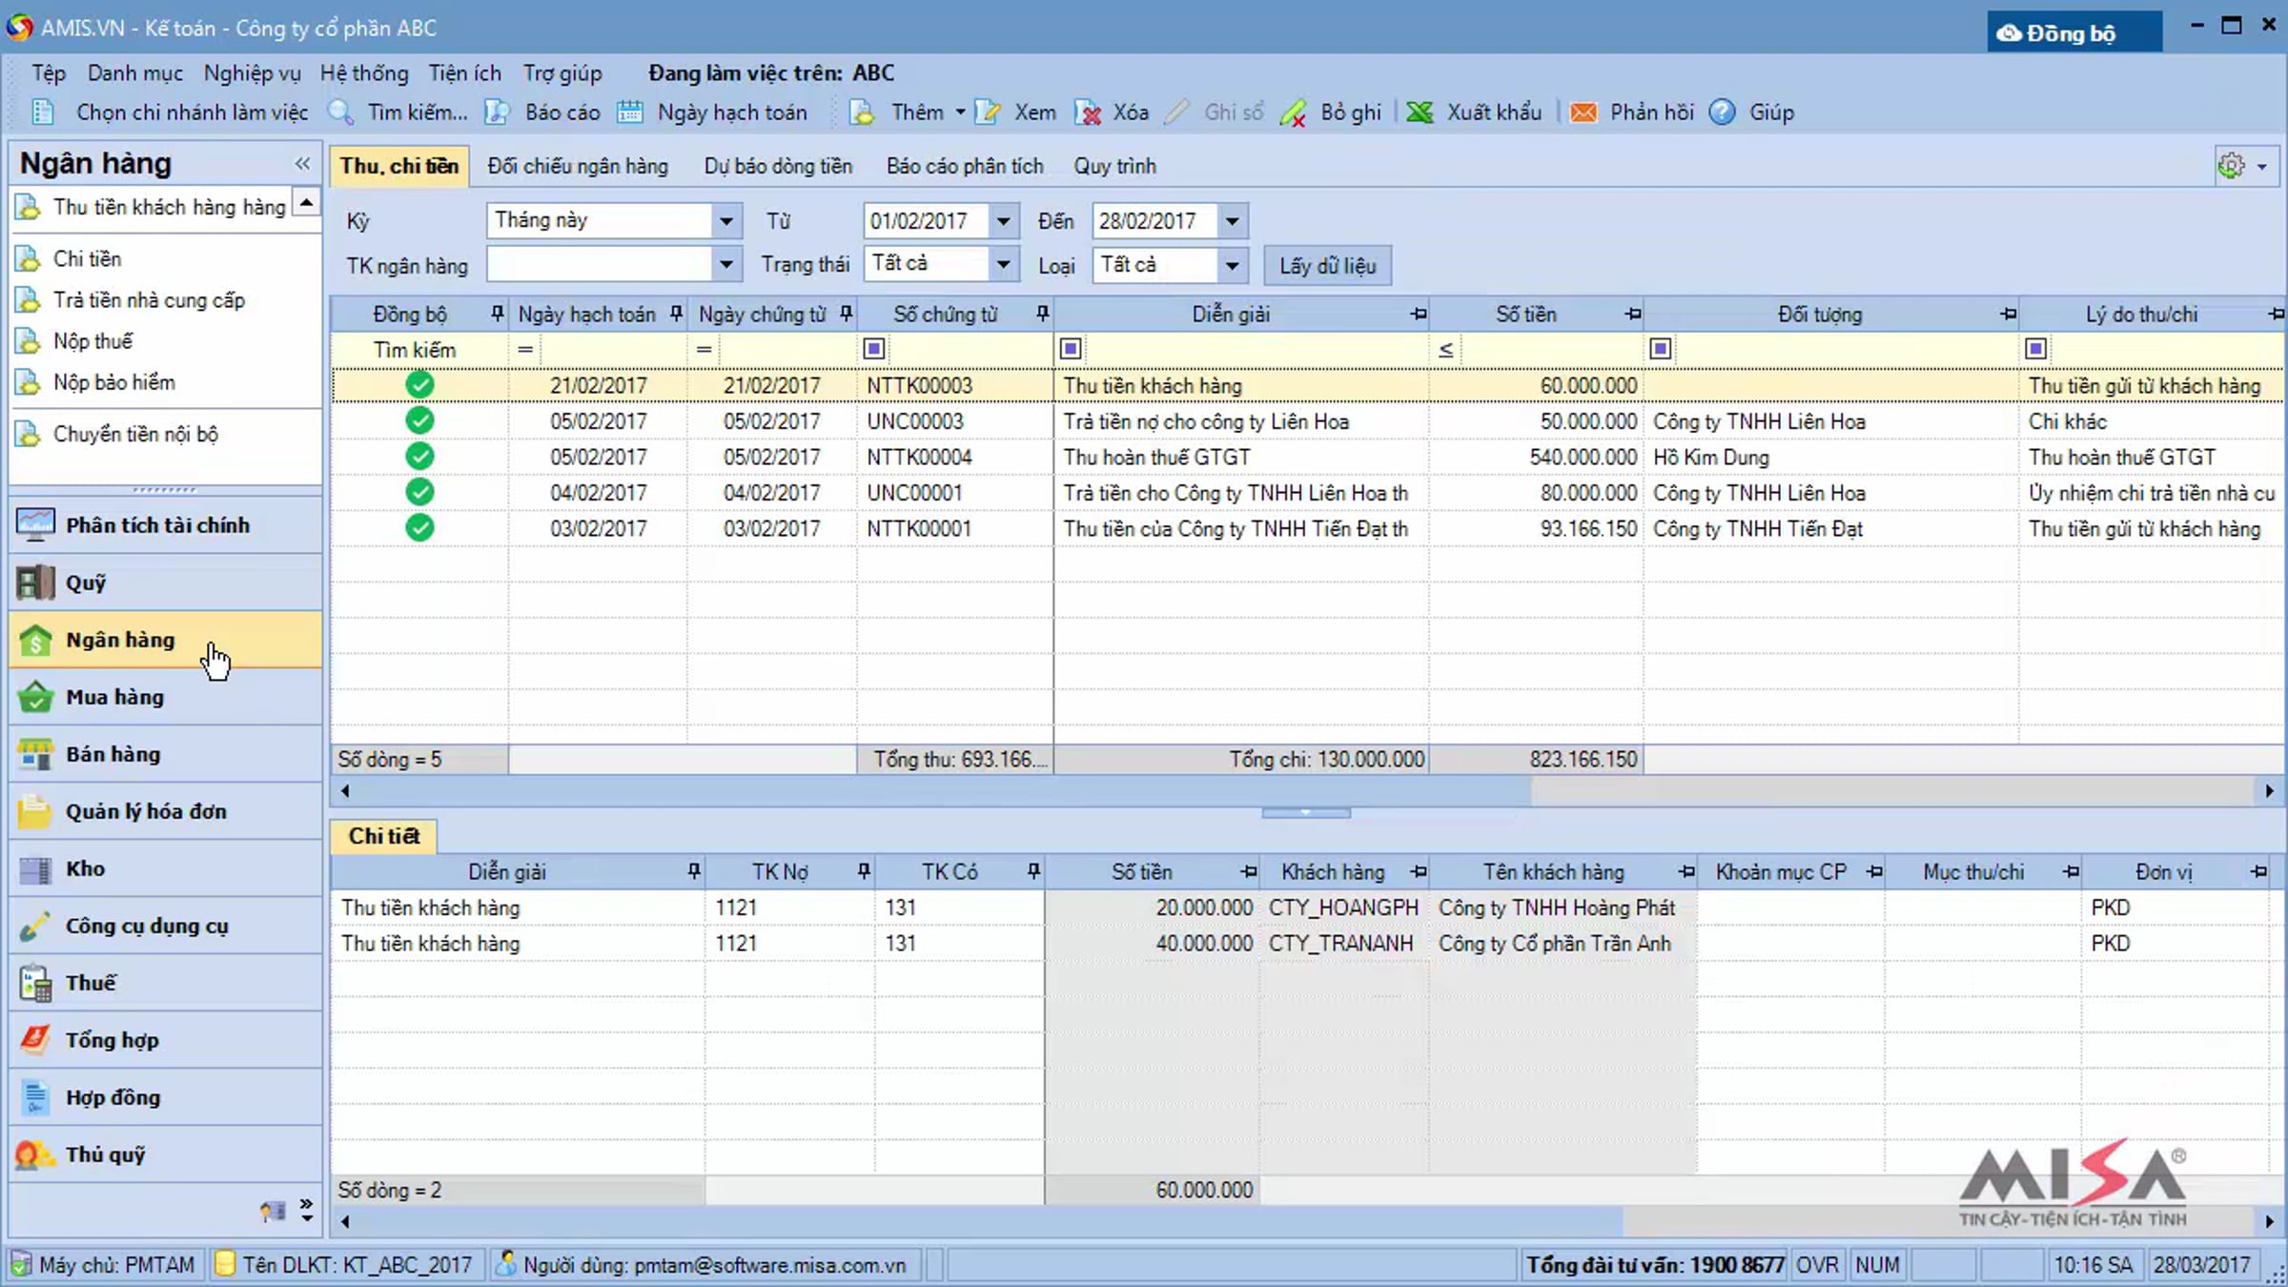Click the Lấy dữ liệu button

(1328, 265)
